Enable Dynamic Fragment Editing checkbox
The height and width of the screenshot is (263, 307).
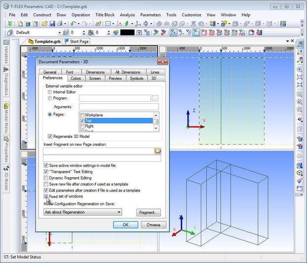(46, 178)
